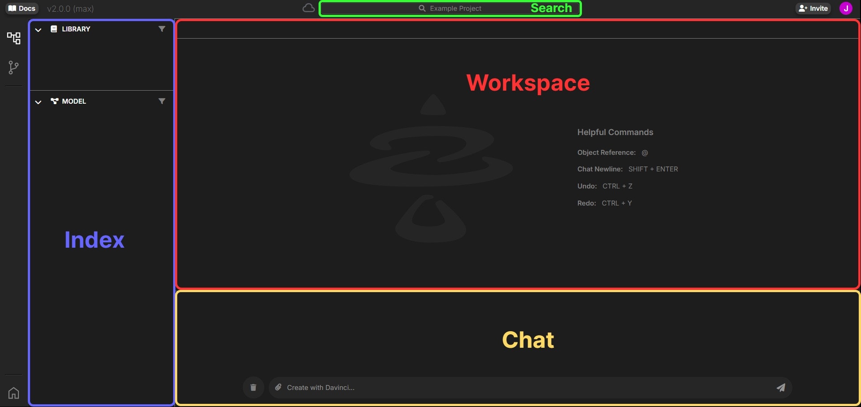Click the Object Reference: @ line
Viewport: 861px width, 407px height.
612,153
